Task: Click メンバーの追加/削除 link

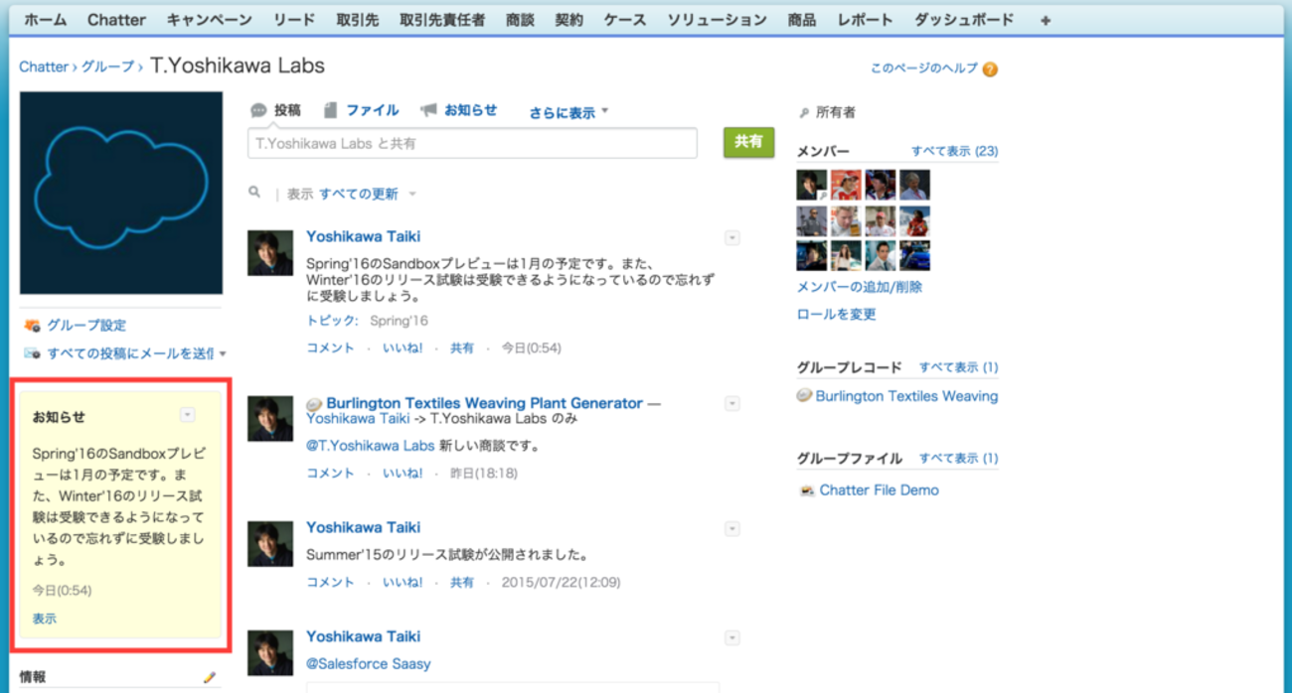Action: click(x=860, y=287)
